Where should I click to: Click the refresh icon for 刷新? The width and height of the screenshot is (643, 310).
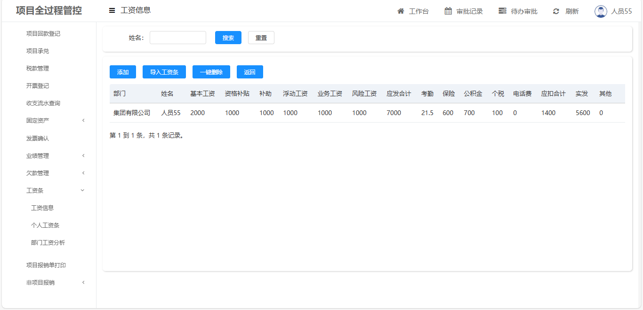(556, 11)
